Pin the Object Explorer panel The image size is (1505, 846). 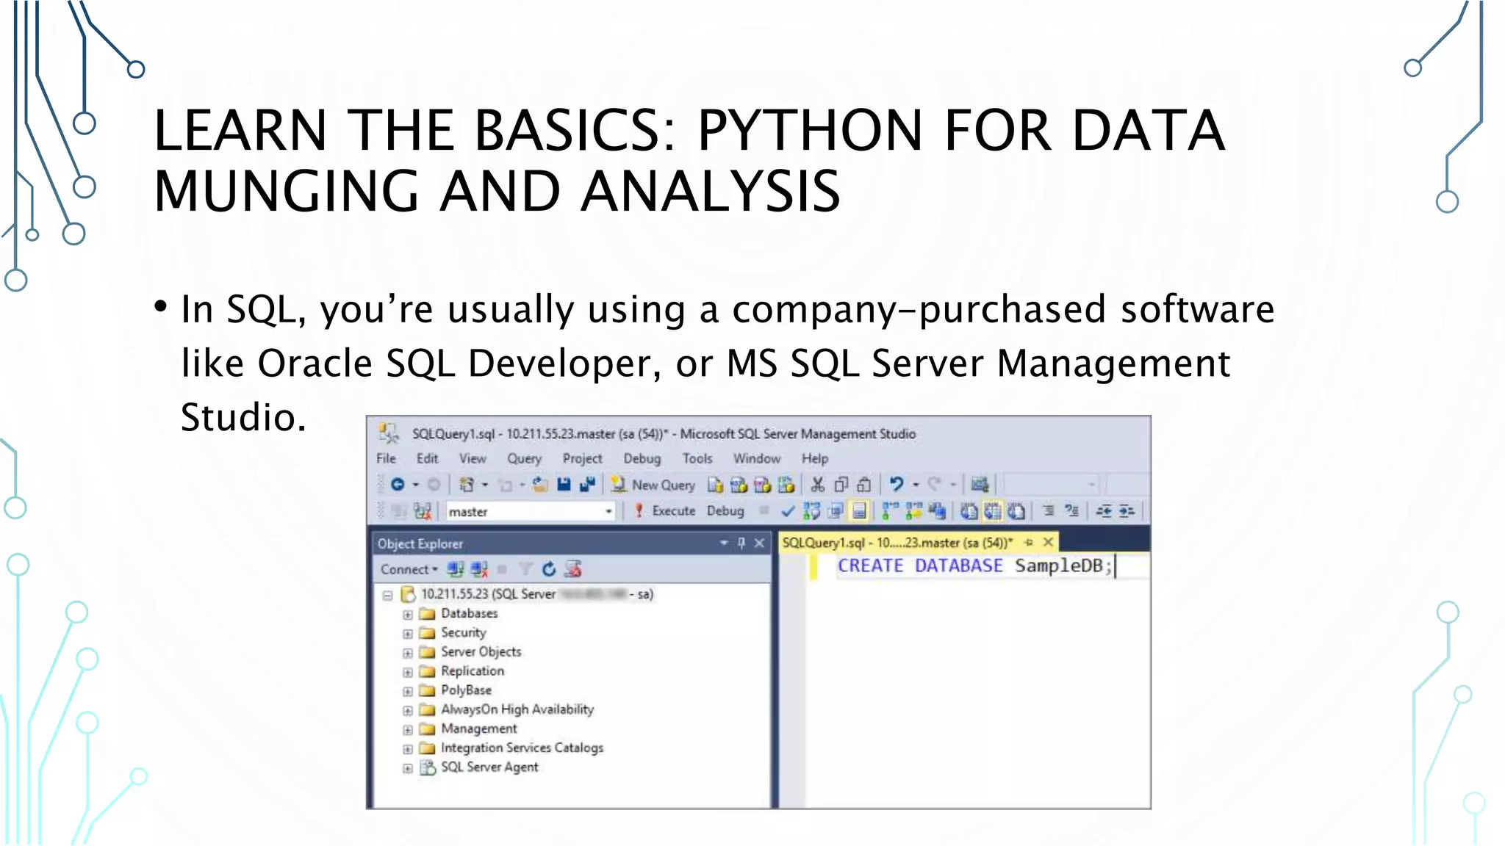coord(741,543)
